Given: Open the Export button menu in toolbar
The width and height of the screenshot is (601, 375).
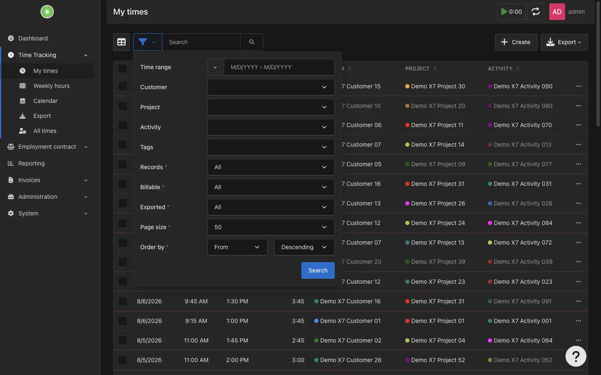Looking at the screenshot, I should point(564,42).
